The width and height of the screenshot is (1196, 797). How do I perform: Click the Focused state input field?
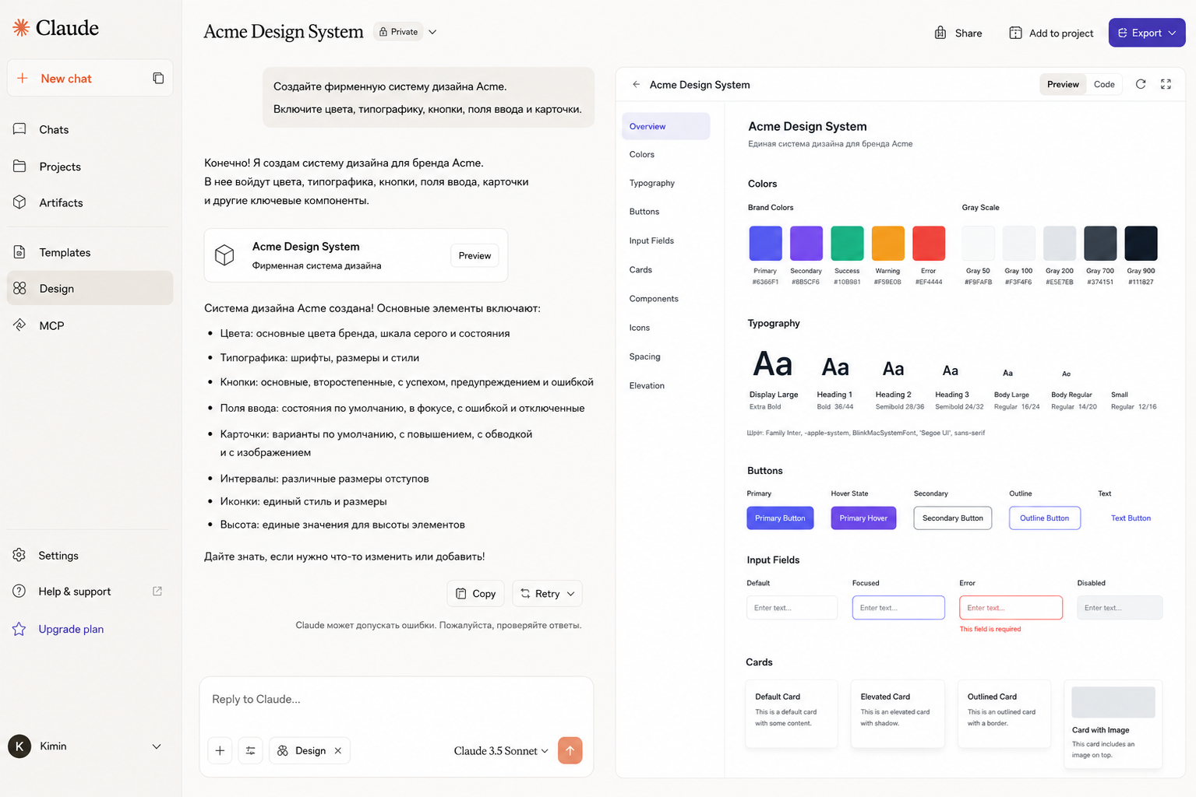coord(898,608)
